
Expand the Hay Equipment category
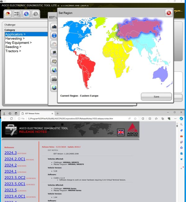pyautogui.click(x=18, y=43)
